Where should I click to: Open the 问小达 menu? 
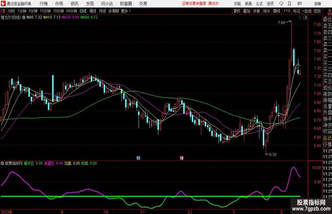tap(107, 4)
